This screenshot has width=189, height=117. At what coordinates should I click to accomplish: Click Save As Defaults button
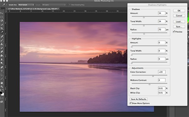[x=139, y=99]
